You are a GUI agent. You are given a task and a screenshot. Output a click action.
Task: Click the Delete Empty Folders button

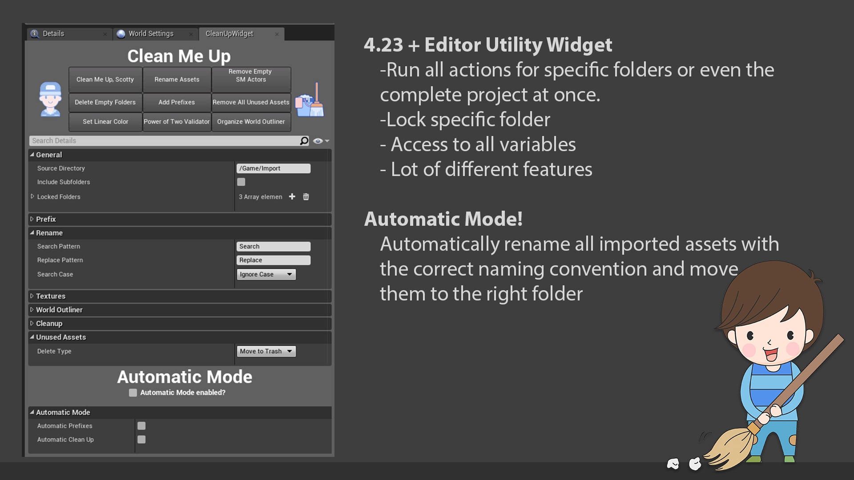(x=105, y=102)
